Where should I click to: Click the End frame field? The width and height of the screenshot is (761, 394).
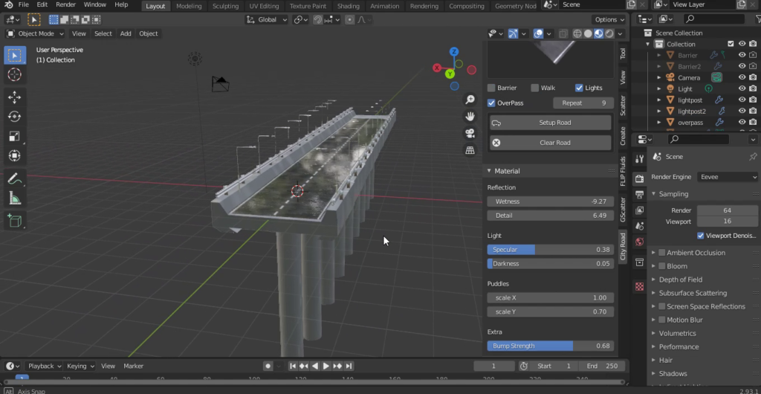(603, 366)
